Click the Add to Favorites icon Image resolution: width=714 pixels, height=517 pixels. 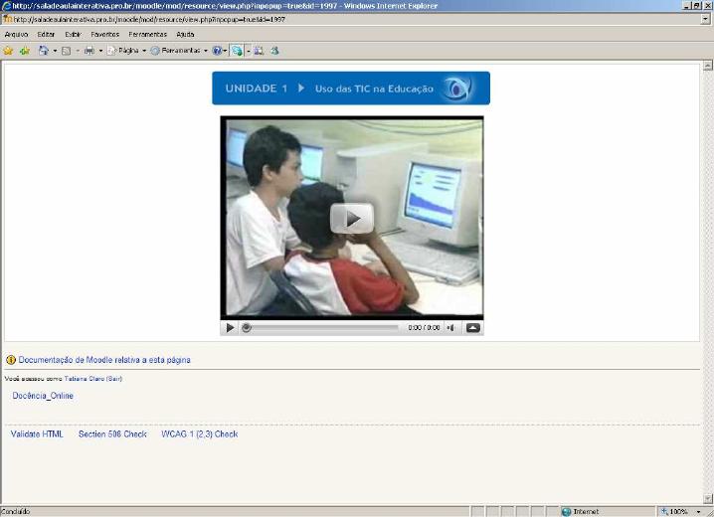coord(24,50)
